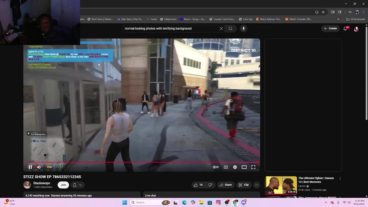Open Chrome three-dot menu
Image resolution: width=368 pixels, height=207 pixels.
(364, 12)
